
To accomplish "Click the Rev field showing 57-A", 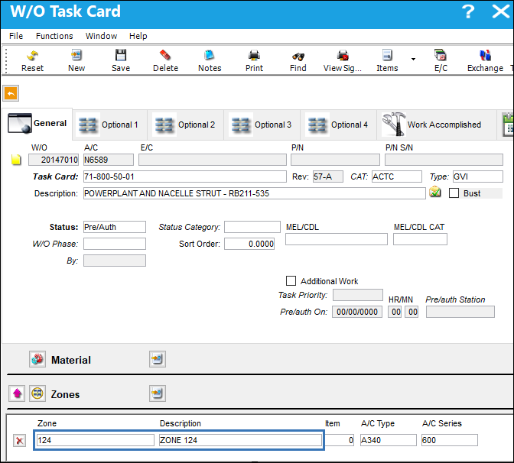I will tap(328, 176).
